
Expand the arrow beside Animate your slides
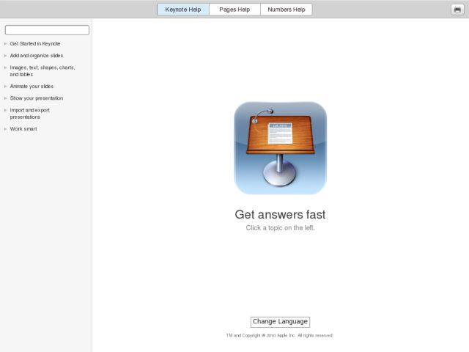click(6, 87)
